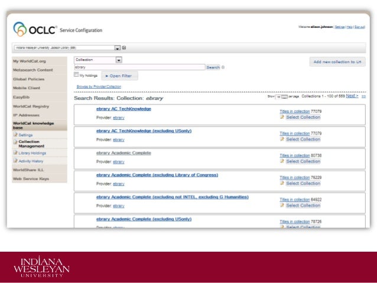Open Library Holdings submenu item
377x283 pixels.
tap(32, 153)
